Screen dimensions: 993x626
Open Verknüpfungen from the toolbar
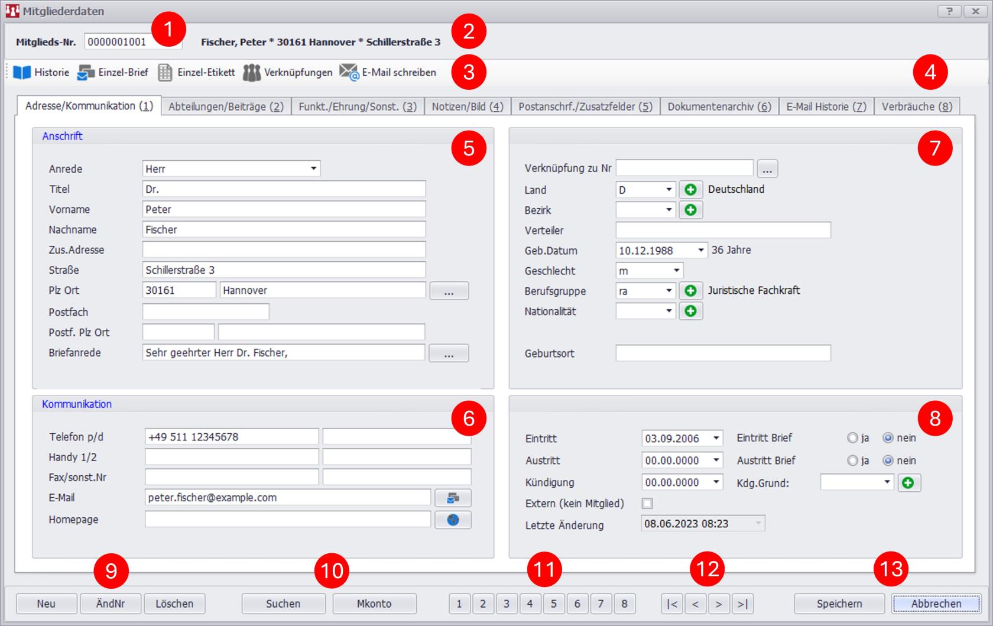coord(252,73)
